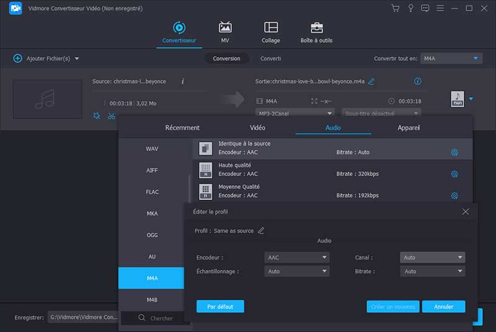This screenshot has width=496, height=332.
Task: Click the Moyenne Qualité preset icon
Action: [205, 192]
